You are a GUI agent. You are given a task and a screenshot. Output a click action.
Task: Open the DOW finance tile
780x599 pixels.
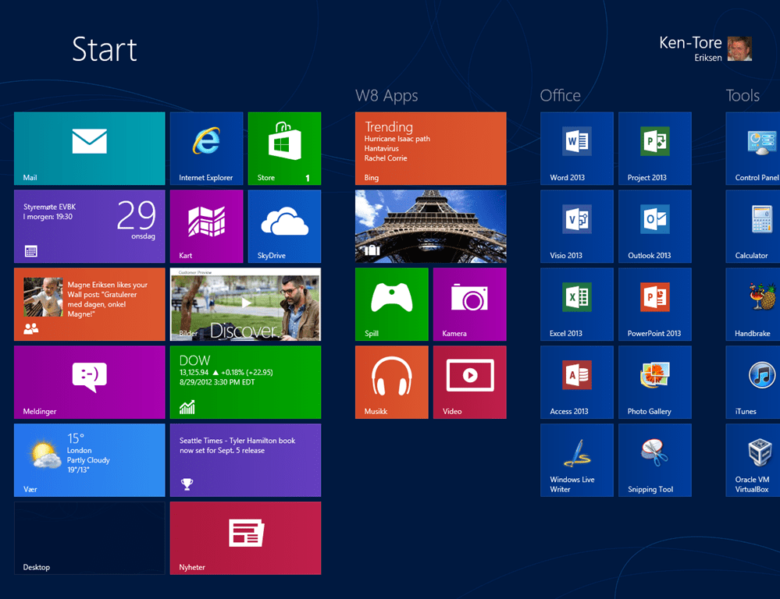tap(246, 382)
